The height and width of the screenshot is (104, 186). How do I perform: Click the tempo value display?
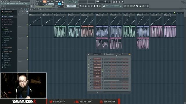coord(51,4)
